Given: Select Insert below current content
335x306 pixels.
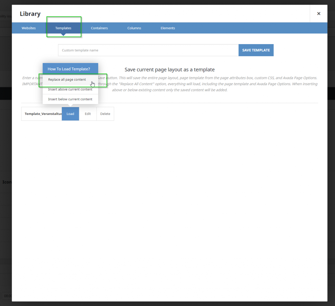Looking at the screenshot, I should pos(70,99).
